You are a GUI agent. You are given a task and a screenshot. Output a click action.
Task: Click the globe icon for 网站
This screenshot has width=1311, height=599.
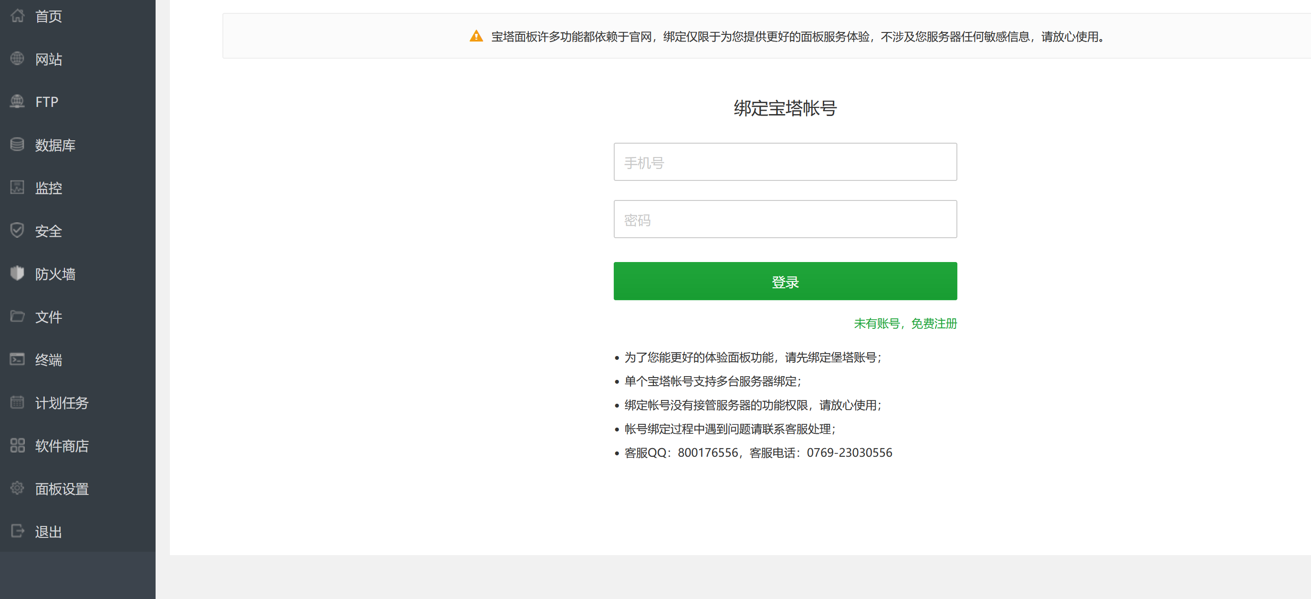coord(17,59)
